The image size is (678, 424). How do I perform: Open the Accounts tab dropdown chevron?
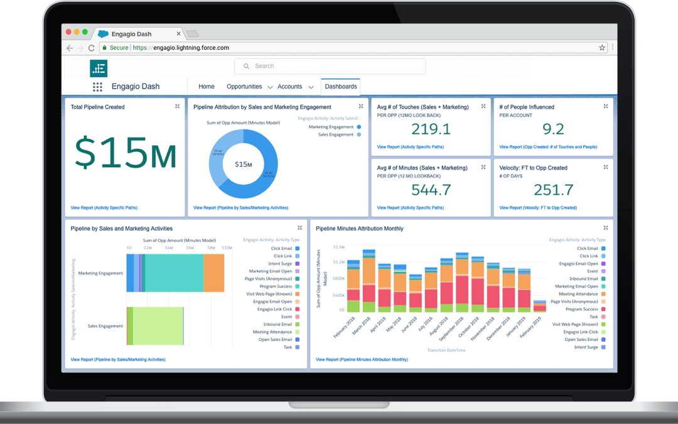[x=311, y=87]
